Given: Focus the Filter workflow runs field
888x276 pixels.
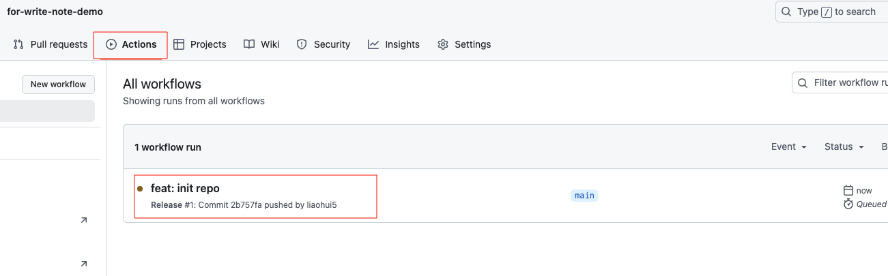Looking at the screenshot, I should [840, 82].
